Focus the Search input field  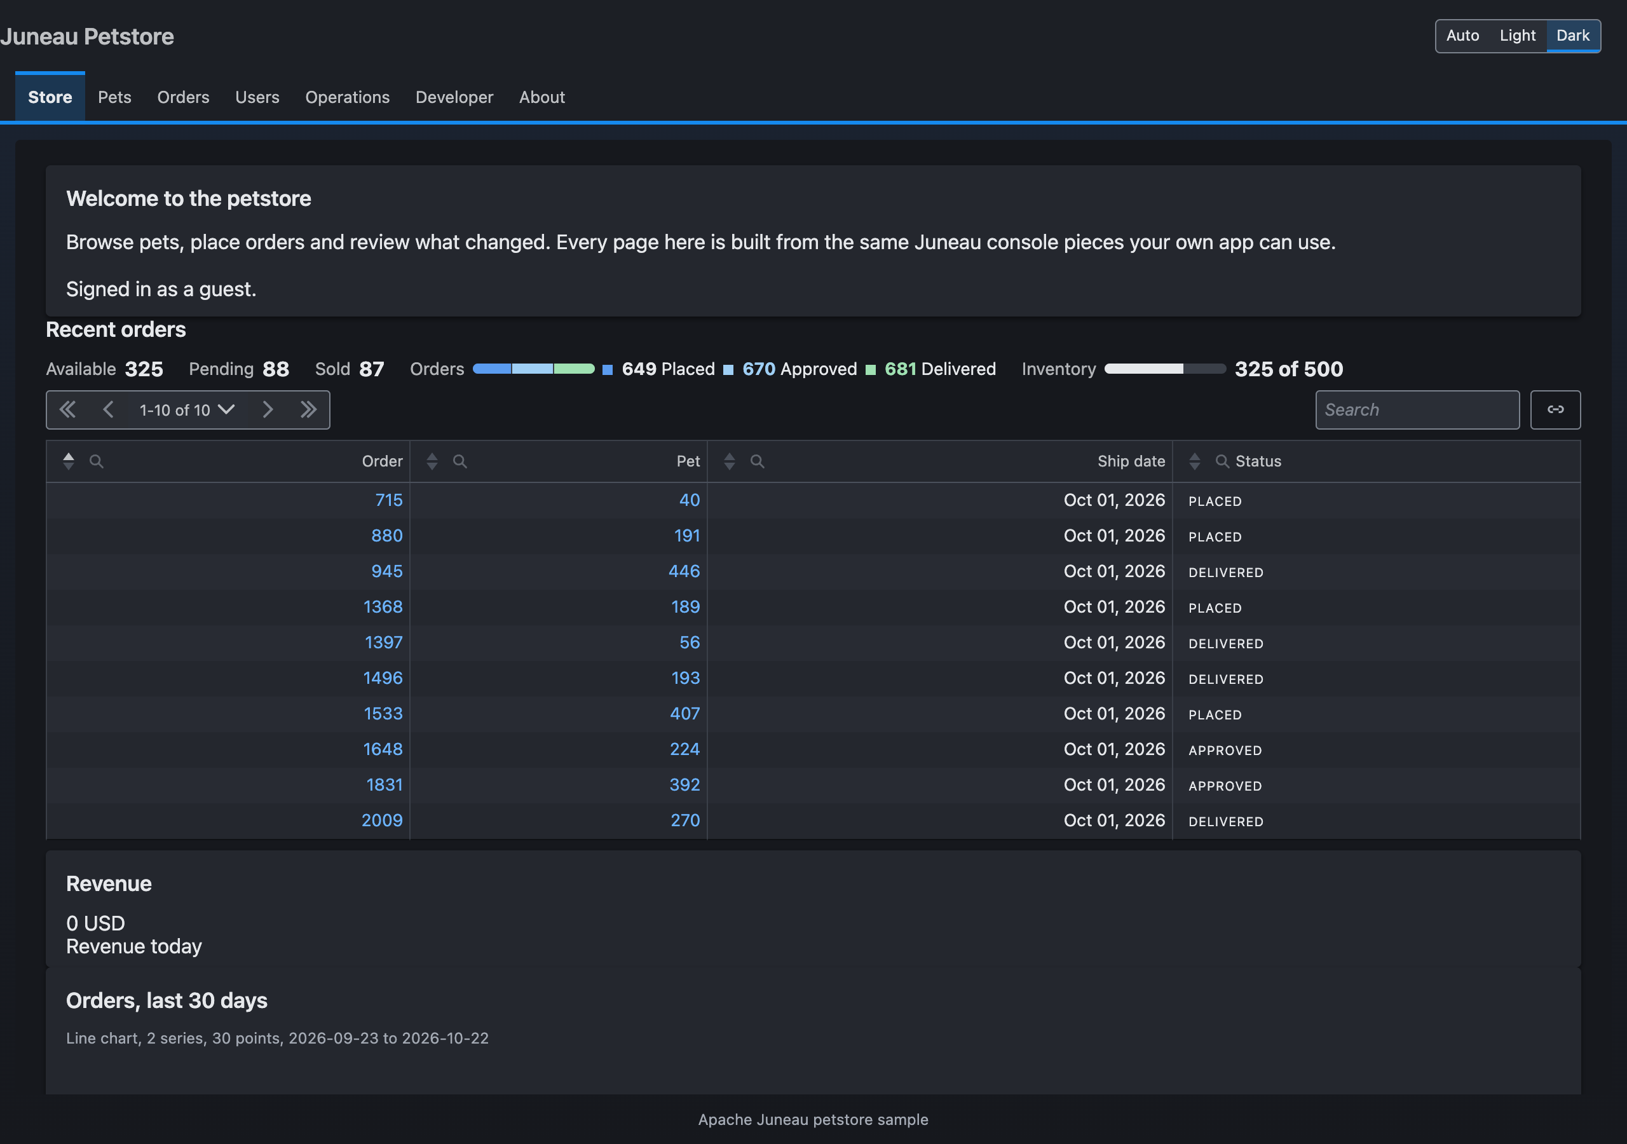(1417, 410)
